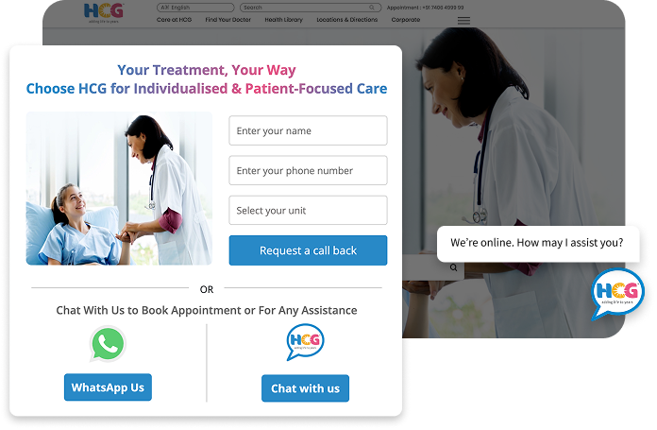The image size is (657, 430).
Task: Open the Care at HCG menu
Action: coord(174,20)
